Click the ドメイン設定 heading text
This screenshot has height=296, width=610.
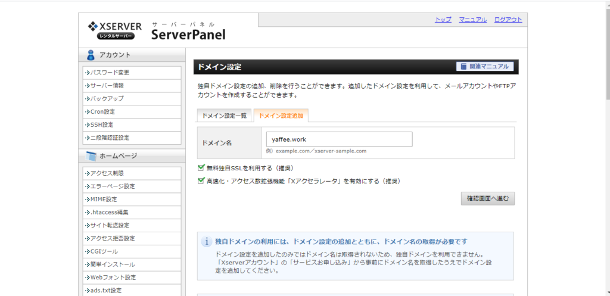point(219,67)
